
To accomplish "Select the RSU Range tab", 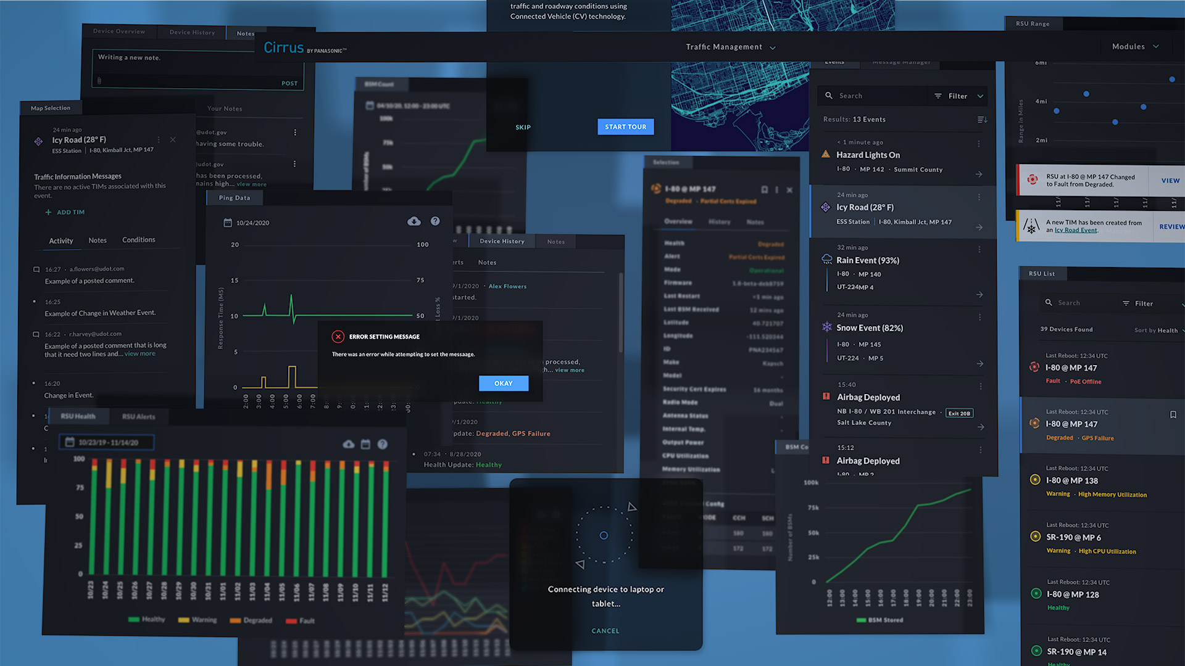I will (1033, 23).
